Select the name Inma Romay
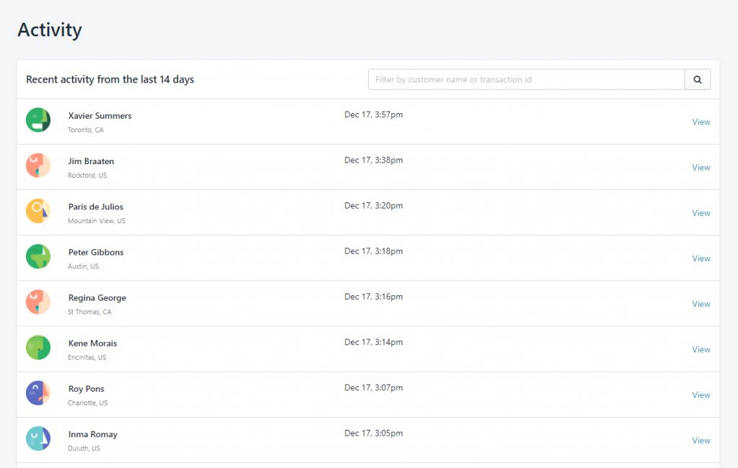This screenshot has width=738, height=468. [x=93, y=435]
